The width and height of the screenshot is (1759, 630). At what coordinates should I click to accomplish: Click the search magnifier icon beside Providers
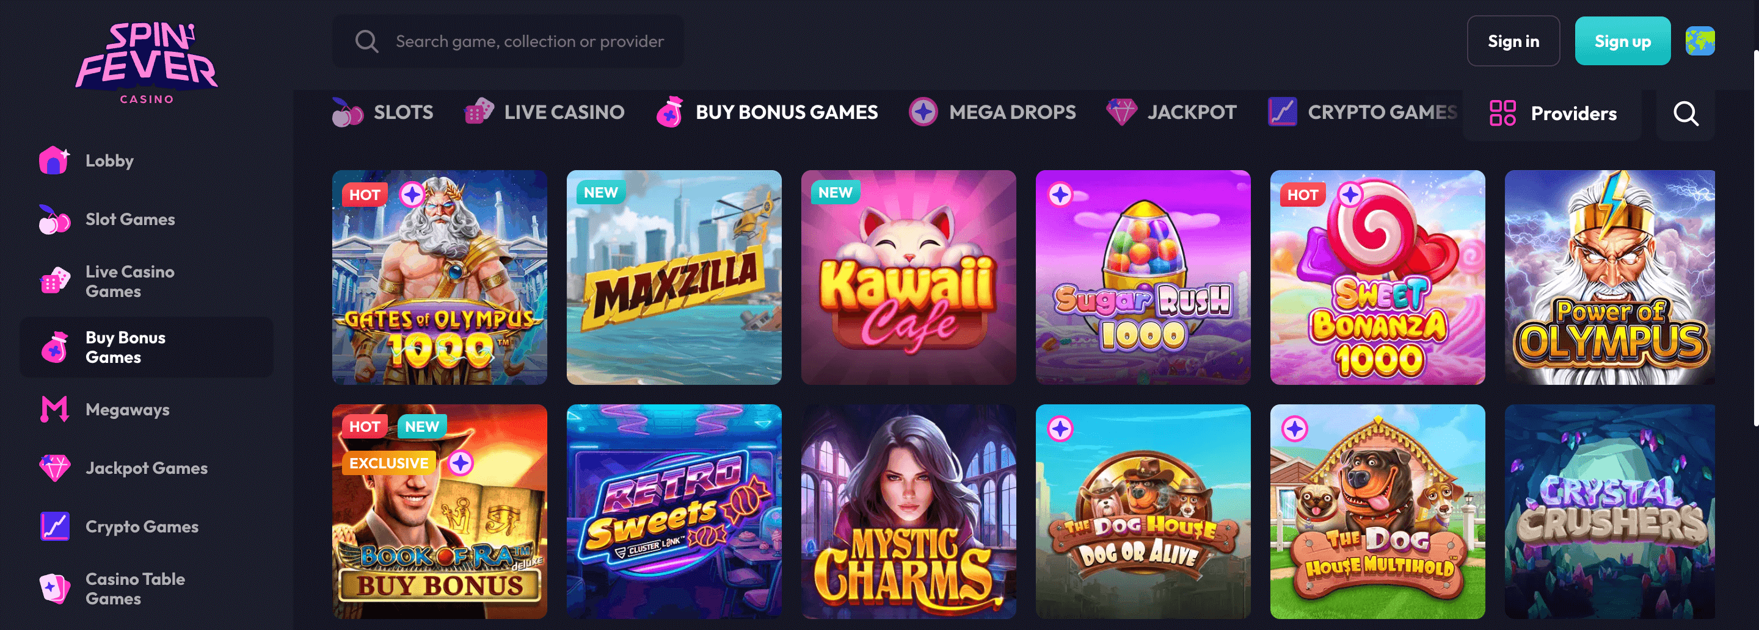[x=1685, y=113]
